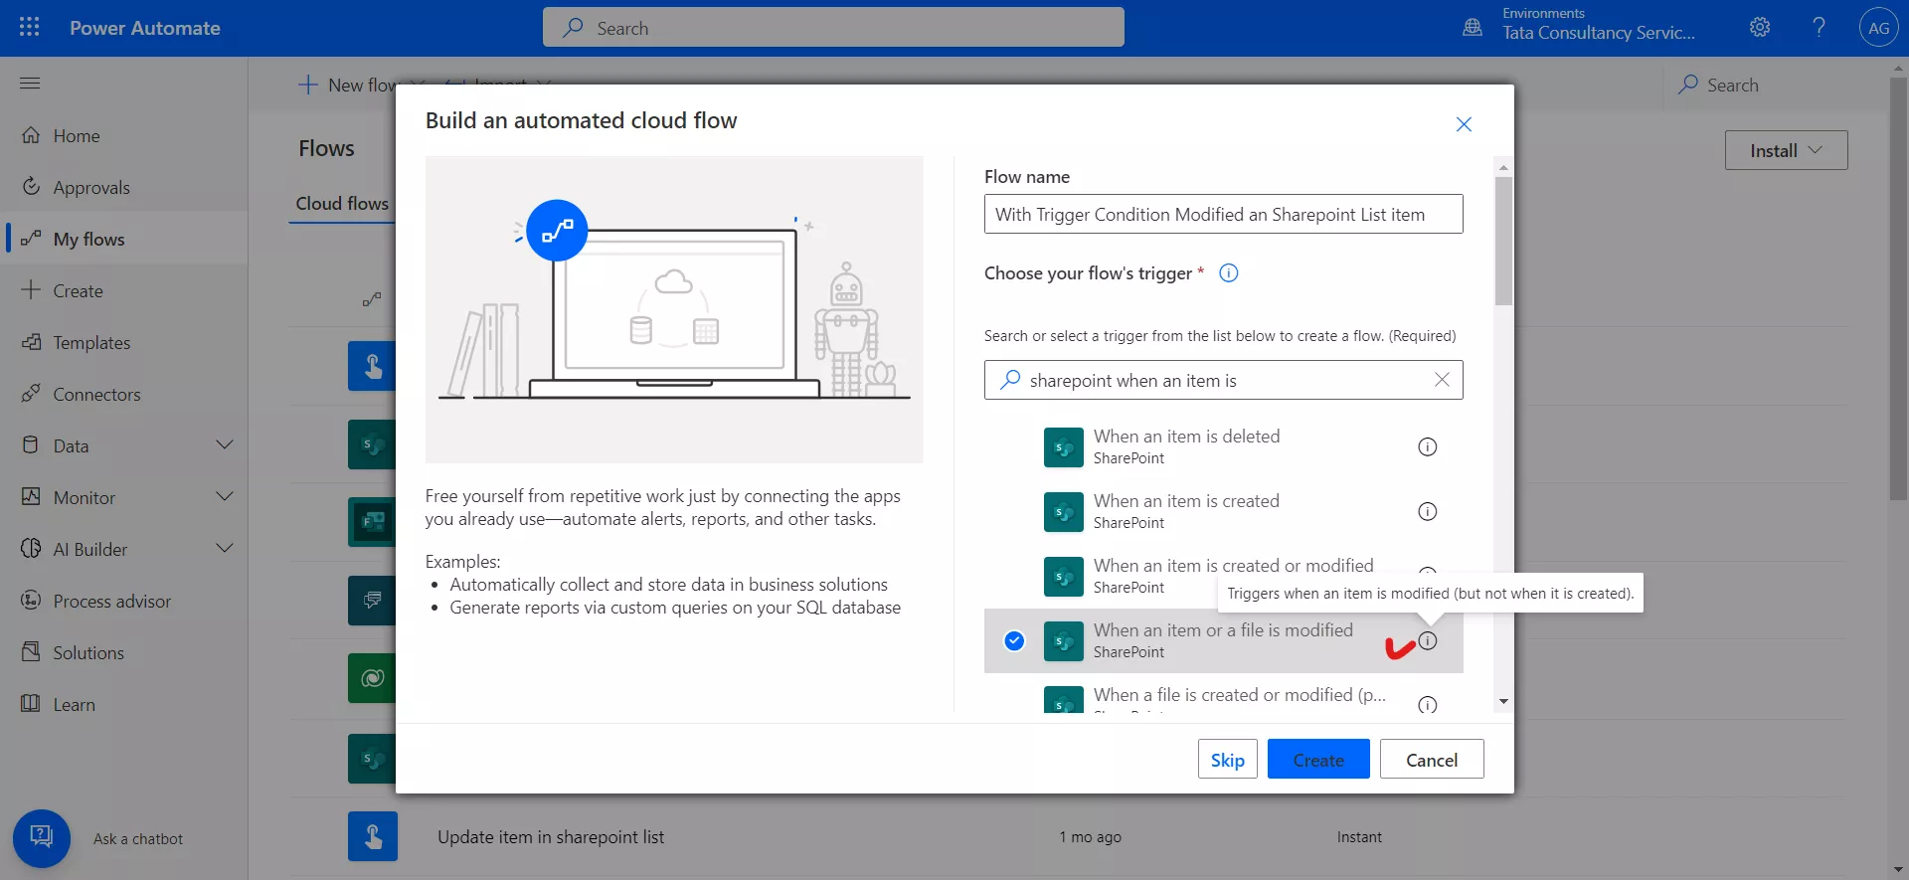Screen dimensions: 1909x880
Task: Click the AI Builder icon in the sidebar
Action: [31, 549]
